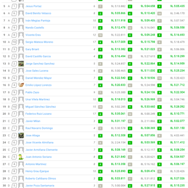The width and height of the screenshot is (188, 188).
Task: Click the lap time 8L 5:09.474
Action: click(x=148, y=171)
